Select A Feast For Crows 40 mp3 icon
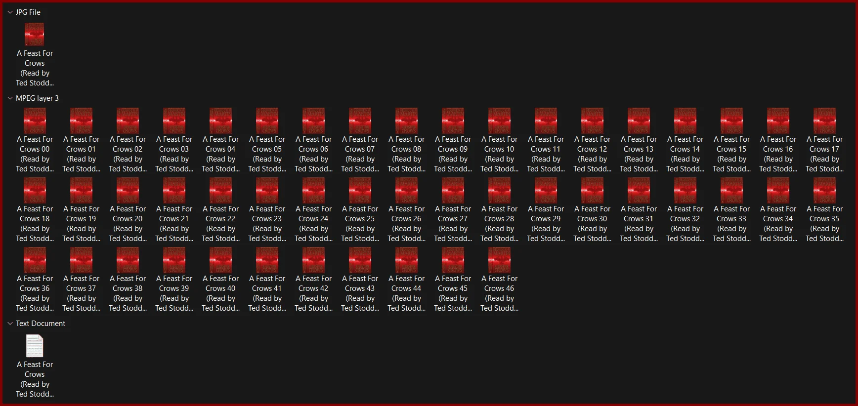Screen dimensions: 858x406 pos(220,260)
